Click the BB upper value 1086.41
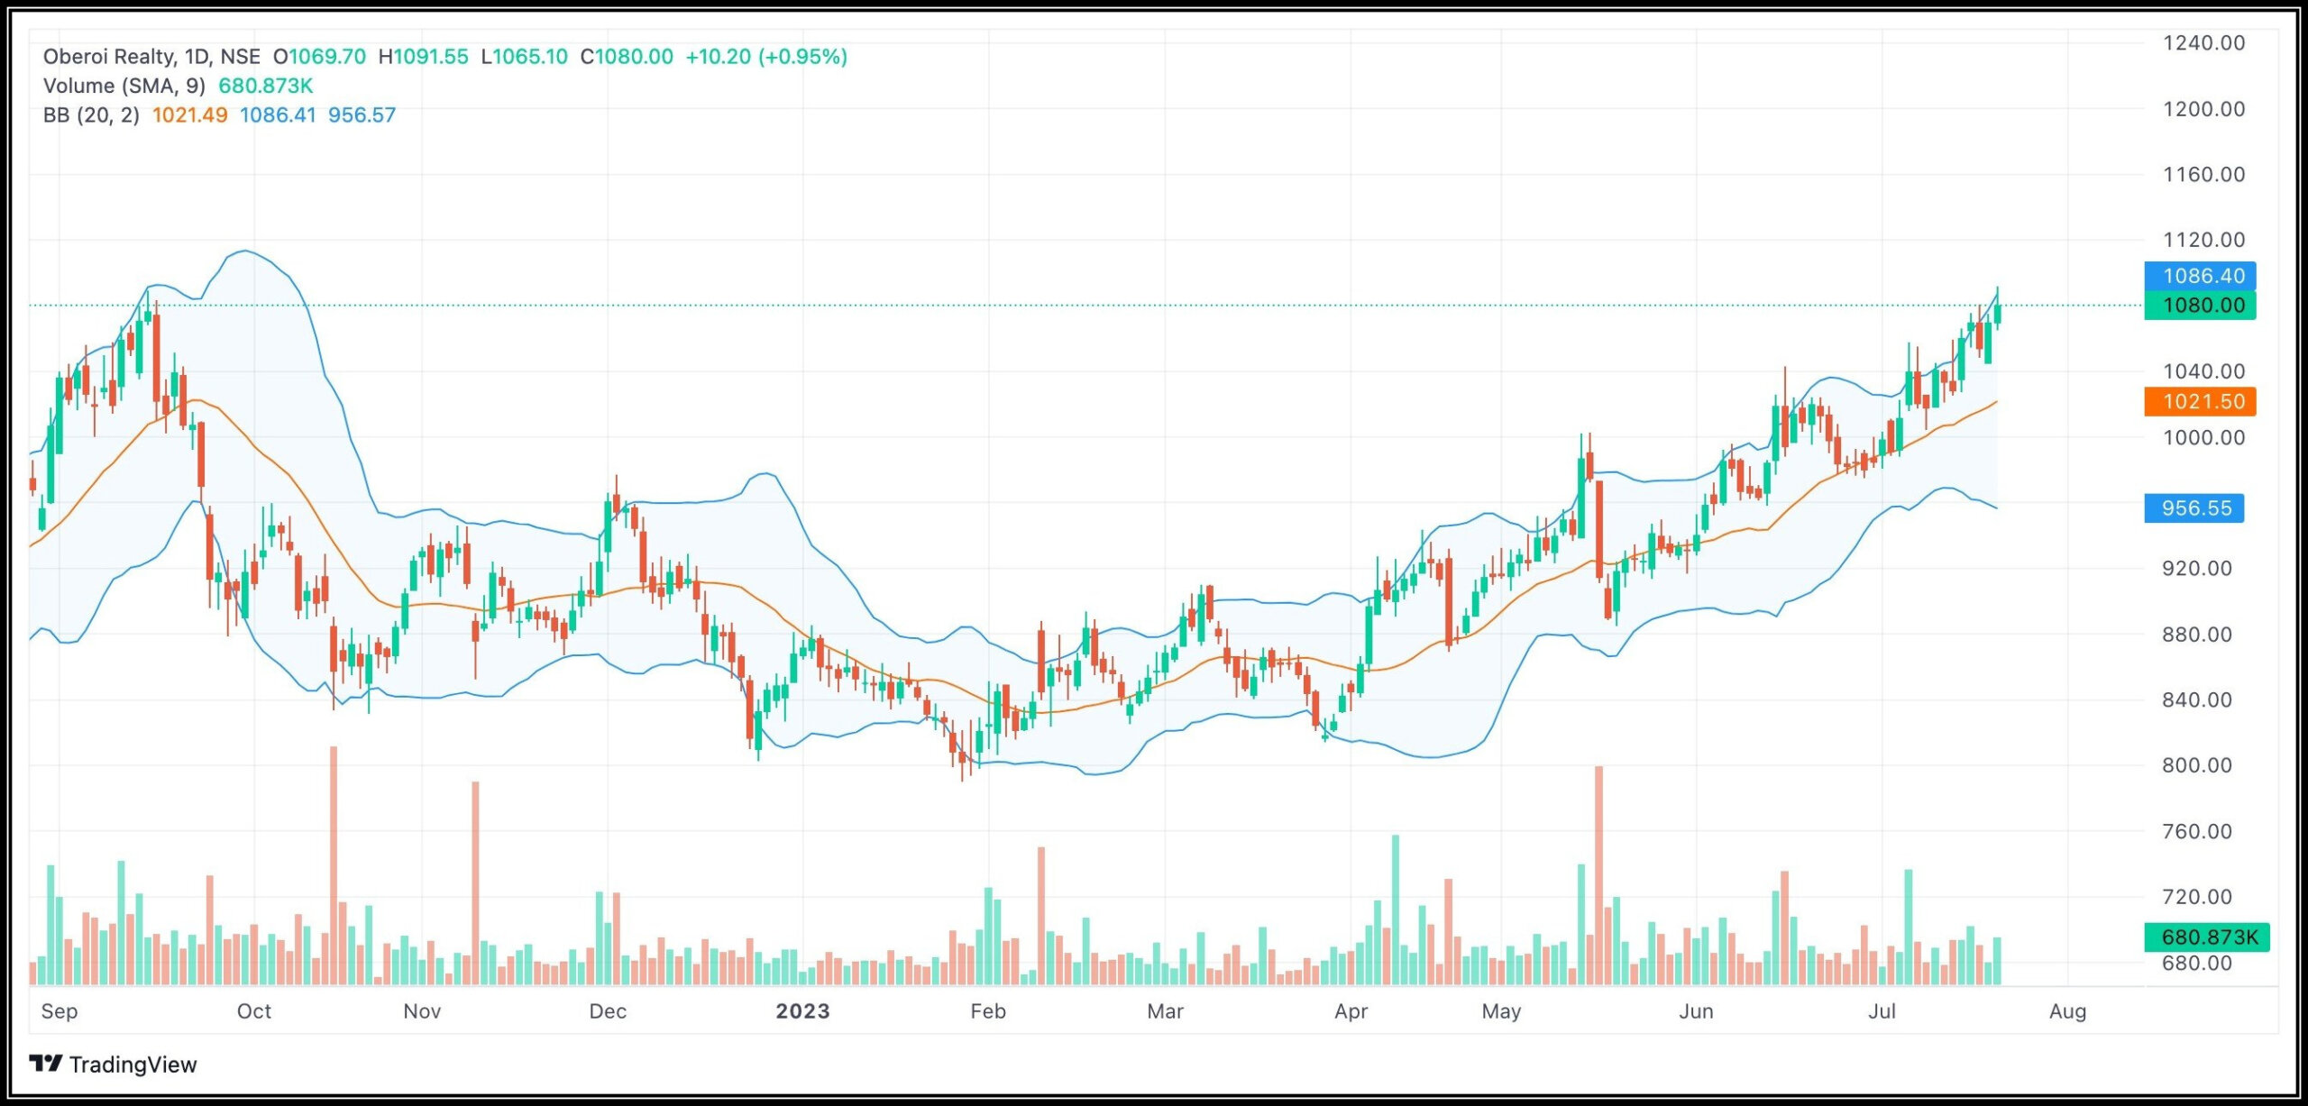The width and height of the screenshot is (2308, 1106). (x=278, y=115)
